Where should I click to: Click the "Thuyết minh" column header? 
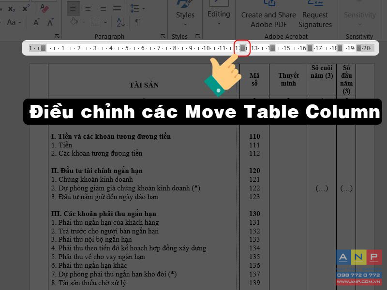click(288, 79)
